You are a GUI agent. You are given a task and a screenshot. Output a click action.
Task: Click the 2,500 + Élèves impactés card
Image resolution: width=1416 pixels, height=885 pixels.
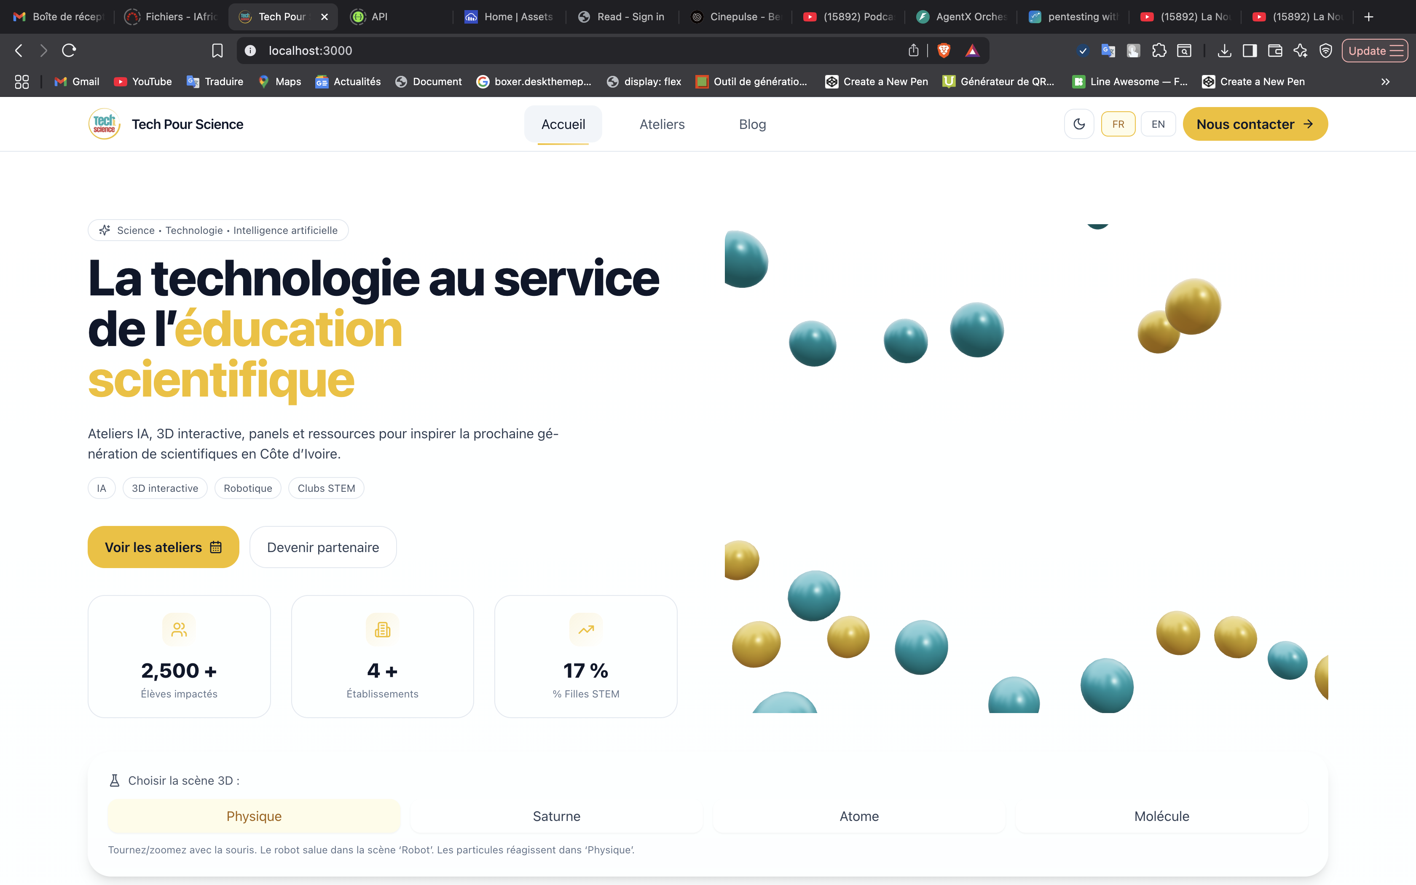179,656
